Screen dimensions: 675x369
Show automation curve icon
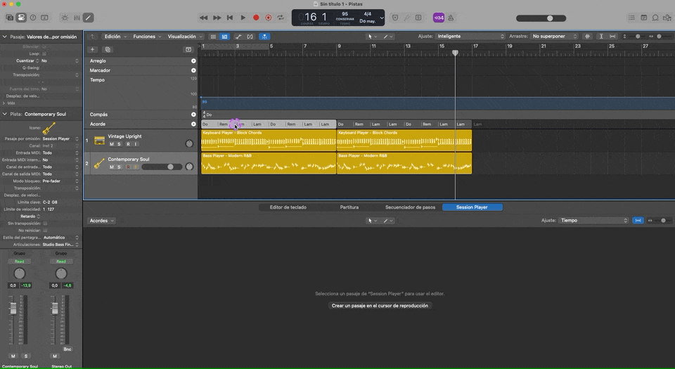pyautogui.click(x=238, y=37)
